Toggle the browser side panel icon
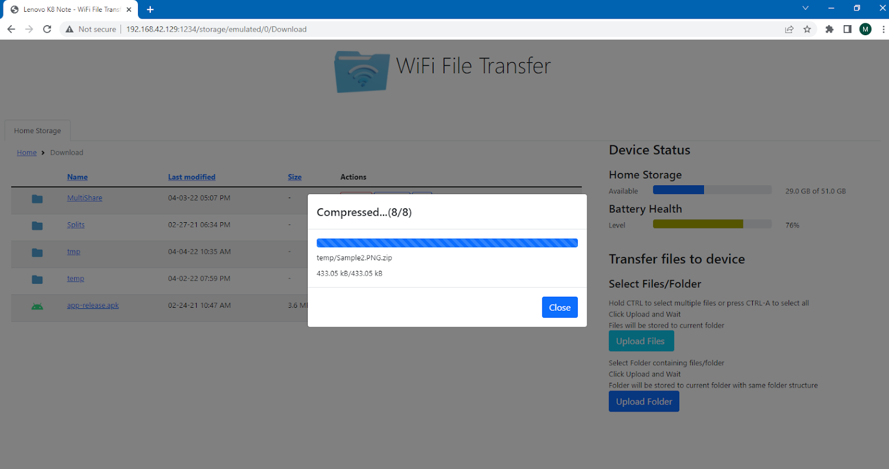 point(847,29)
